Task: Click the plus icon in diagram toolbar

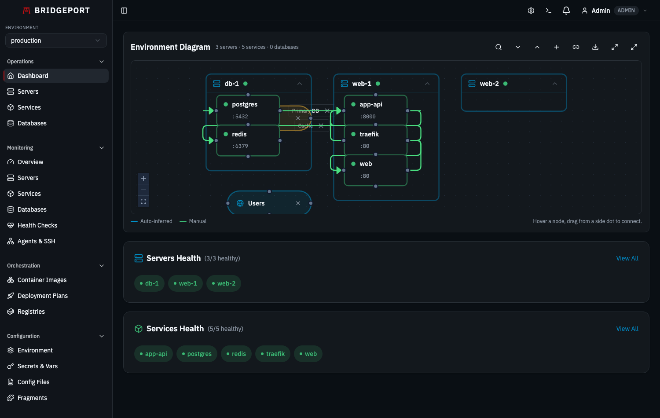Action: tap(557, 47)
